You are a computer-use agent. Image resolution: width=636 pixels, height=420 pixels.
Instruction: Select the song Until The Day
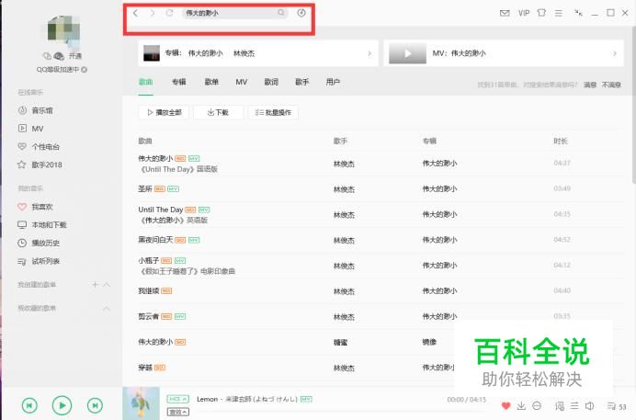161,210
